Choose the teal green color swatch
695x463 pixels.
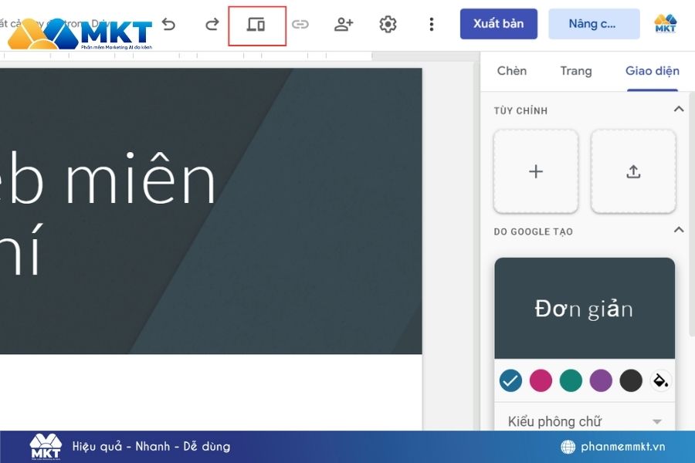(571, 380)
